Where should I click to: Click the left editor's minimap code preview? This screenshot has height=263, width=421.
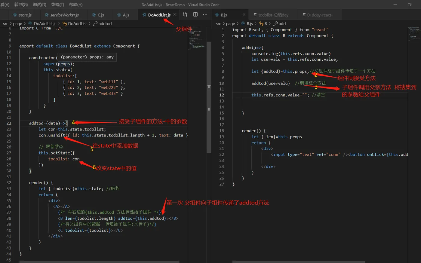click(197, 39)
